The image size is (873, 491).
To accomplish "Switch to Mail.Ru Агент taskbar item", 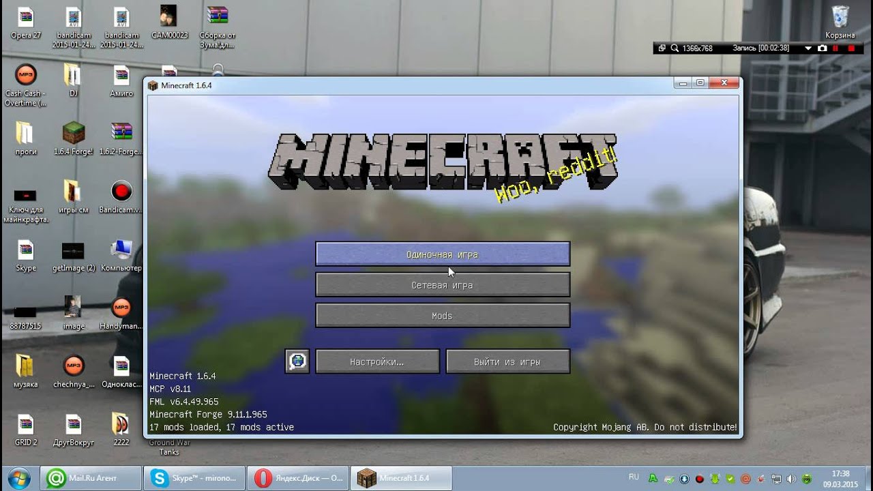I will pyautogui.click(x=91, y=478).
